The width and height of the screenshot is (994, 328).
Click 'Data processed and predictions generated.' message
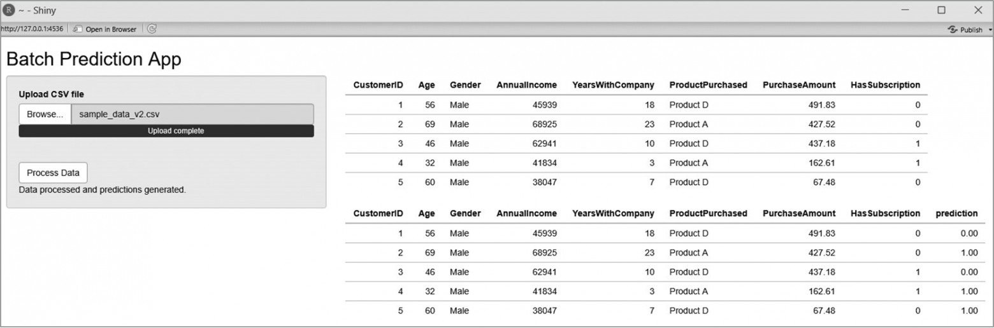pyautogui.click(x=103, y=189)
